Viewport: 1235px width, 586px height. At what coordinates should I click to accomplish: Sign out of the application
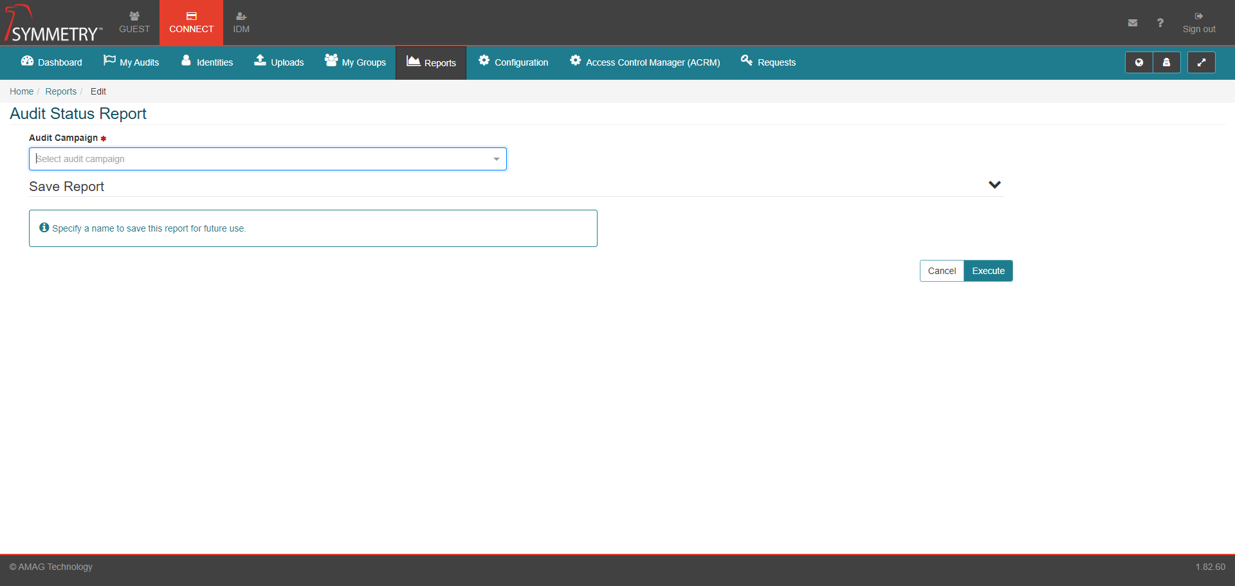click(x=1199, y=23)
